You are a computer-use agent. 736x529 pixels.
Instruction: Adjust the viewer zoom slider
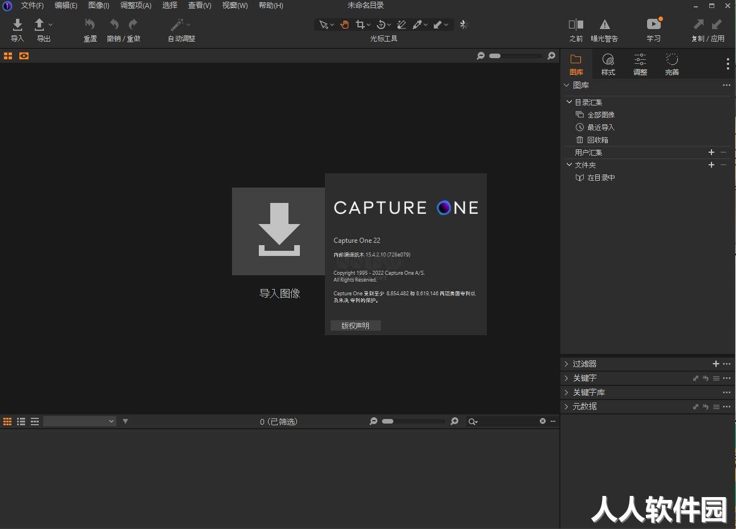516,56
